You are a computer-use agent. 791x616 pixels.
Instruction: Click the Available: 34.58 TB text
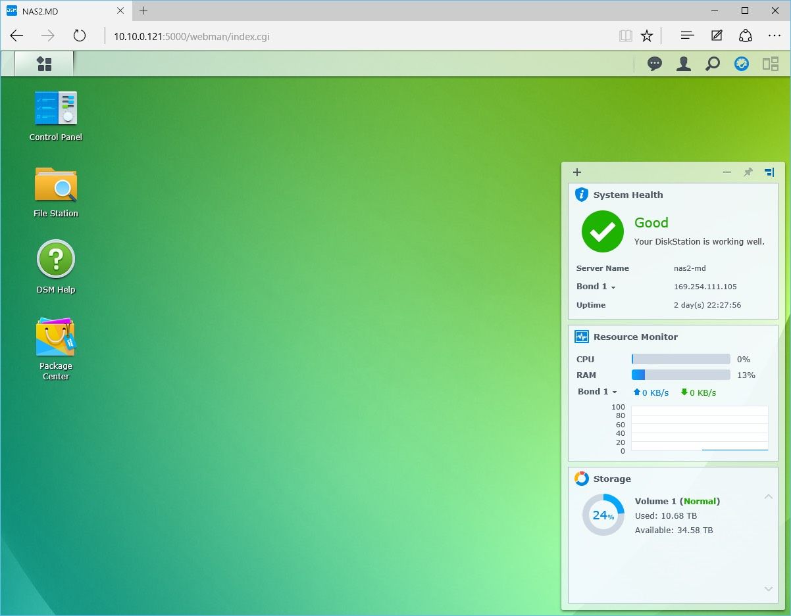pos(674,530)
